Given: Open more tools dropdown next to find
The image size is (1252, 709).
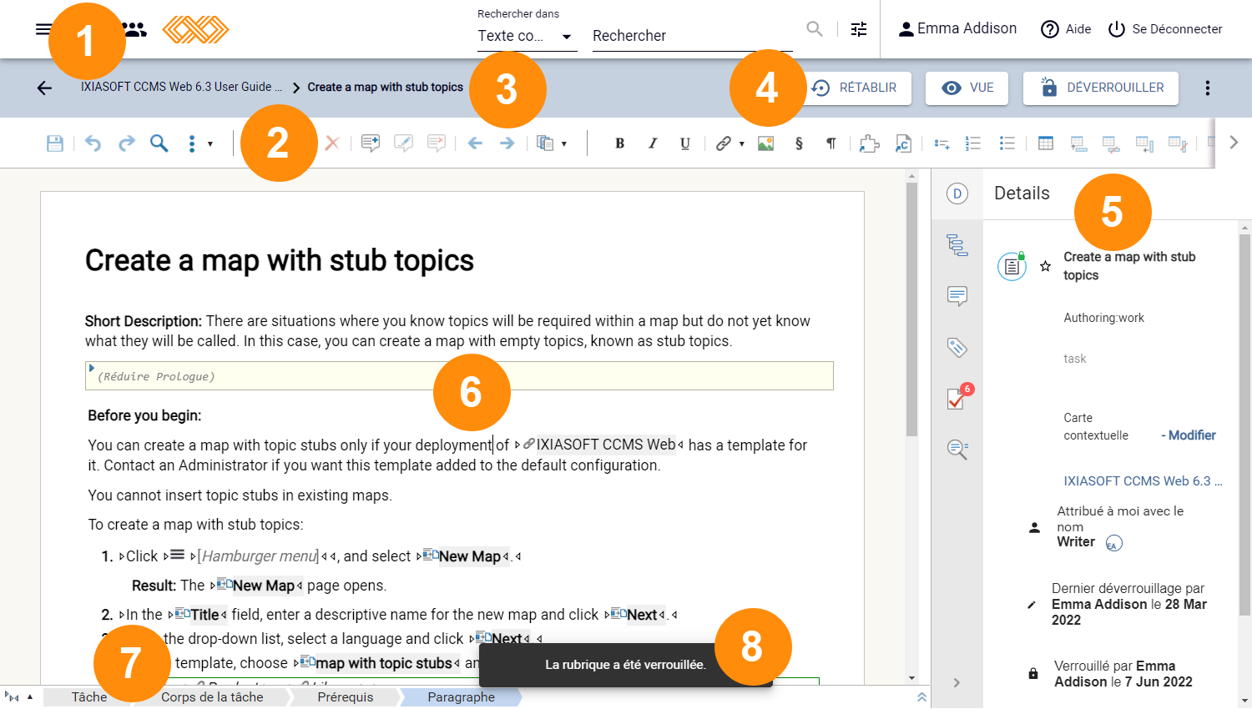Looking at the screenshot, I should point(199,143).
